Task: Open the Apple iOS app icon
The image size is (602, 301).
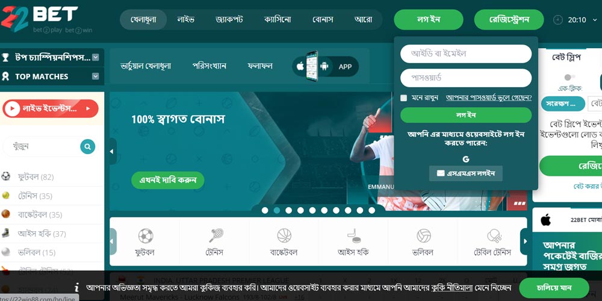Action: pos(300,66)
